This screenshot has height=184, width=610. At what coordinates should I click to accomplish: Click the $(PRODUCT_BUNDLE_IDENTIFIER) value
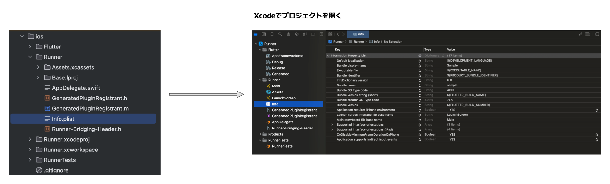tap(472, 76)
